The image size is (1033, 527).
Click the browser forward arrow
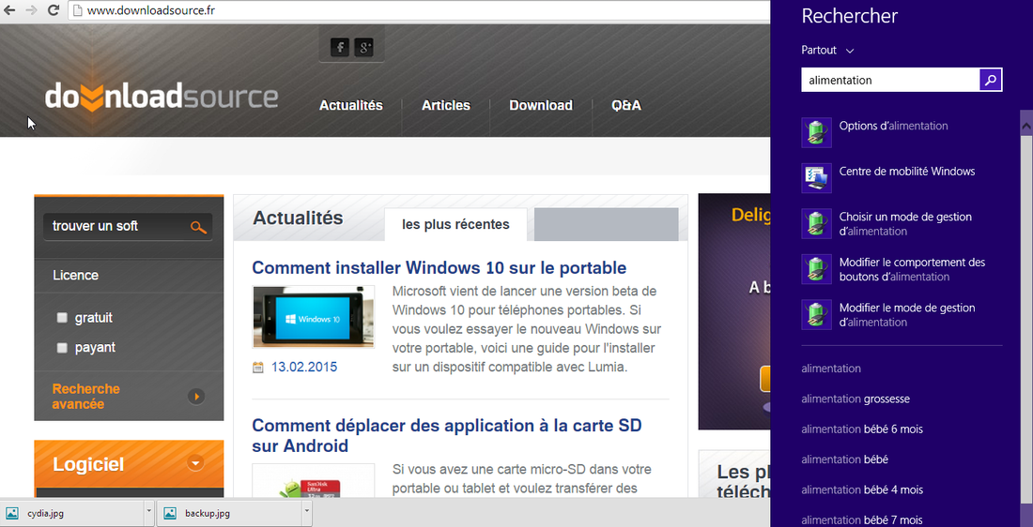pos(31,10)
